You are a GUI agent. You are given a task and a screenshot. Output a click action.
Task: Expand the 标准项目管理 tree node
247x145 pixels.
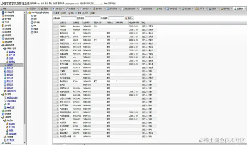point(1,16)
